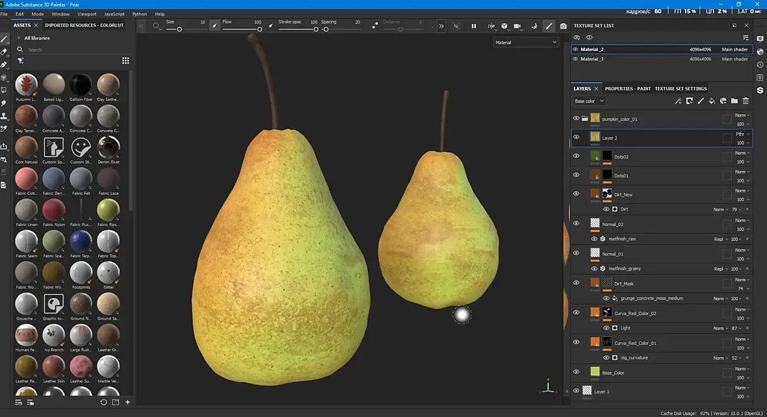Switch to Properties - Paint tab
Viewport: 767px width, 417px height.
coord(627,88)
